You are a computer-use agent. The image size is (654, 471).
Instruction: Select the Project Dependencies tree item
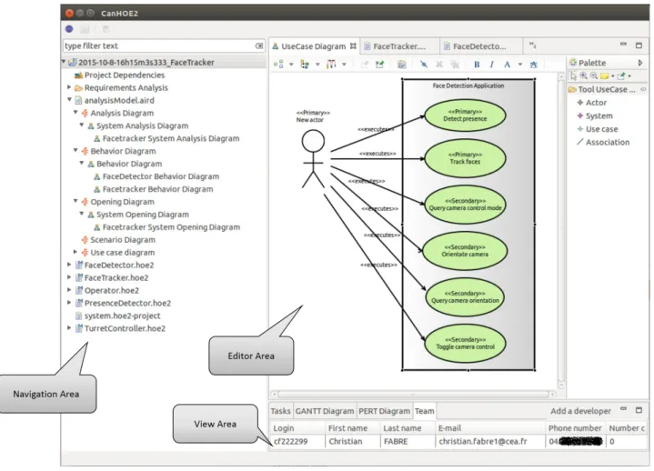pos(119,75)
